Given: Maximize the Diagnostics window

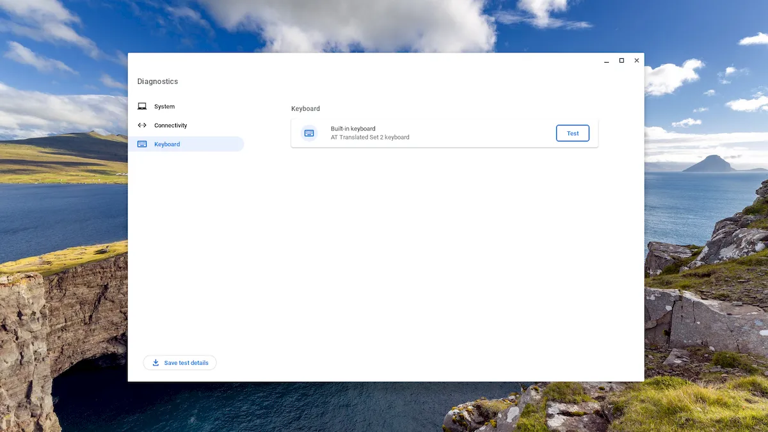Looking at the screenshot, I should [621, 61].
